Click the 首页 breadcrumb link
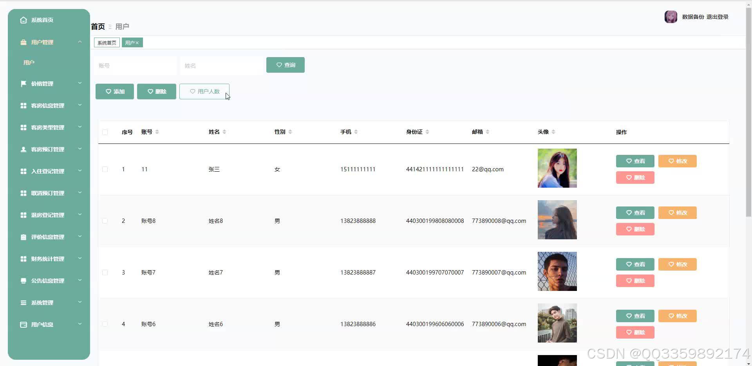The width and height of the screenshot is (752, 366). (98, 27)
